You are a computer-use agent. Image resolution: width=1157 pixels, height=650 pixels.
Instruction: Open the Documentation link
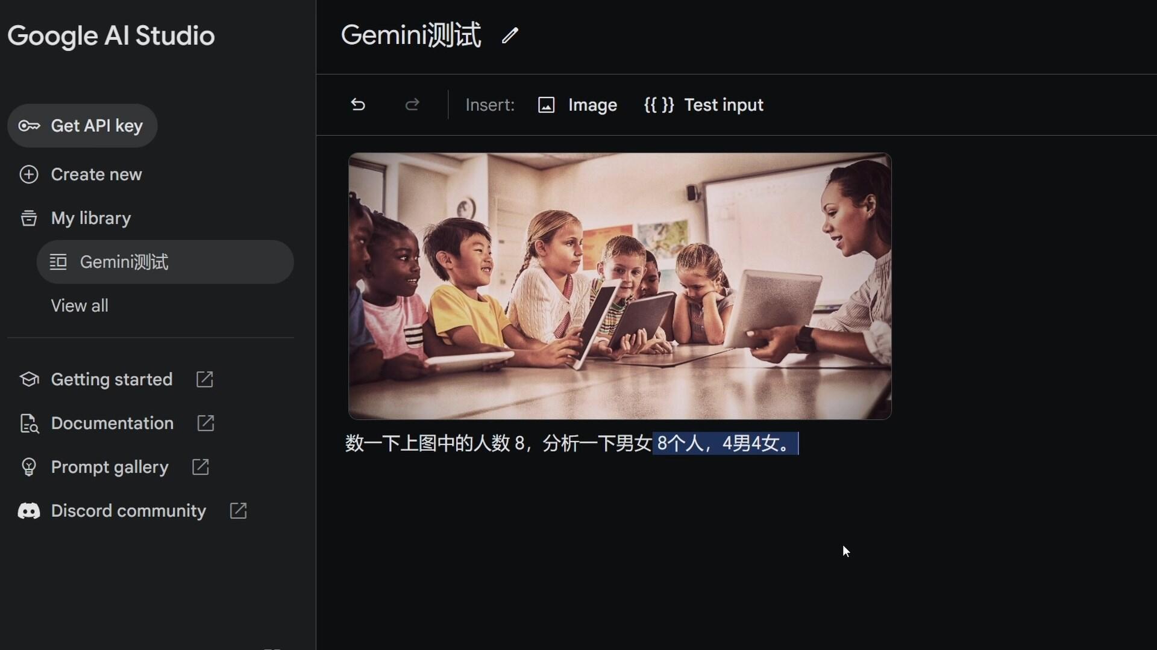click(x=112, y=423)
